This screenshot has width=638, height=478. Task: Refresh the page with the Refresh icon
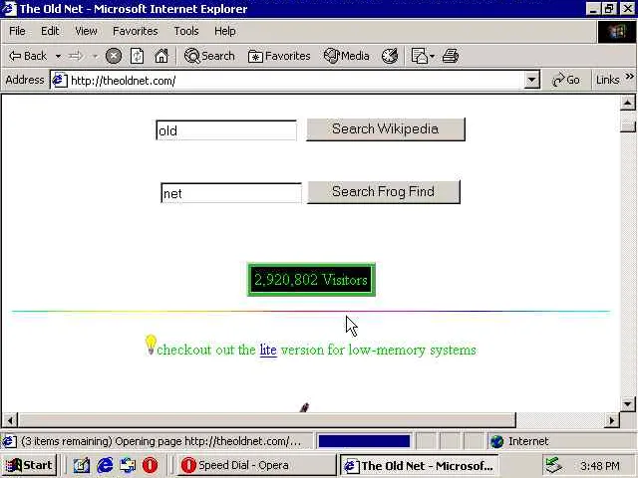pos(138,56)
